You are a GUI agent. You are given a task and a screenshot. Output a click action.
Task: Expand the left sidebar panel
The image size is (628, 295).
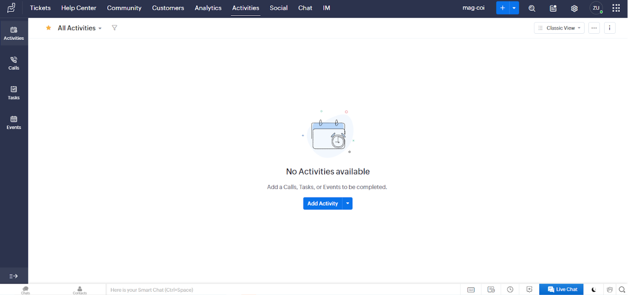point(13,276)
